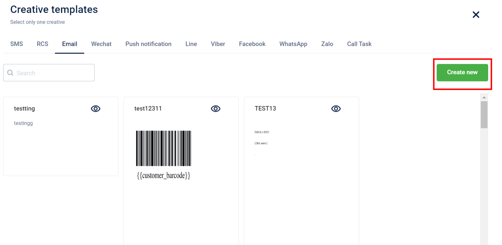Click the TEST13 template title

265,109
